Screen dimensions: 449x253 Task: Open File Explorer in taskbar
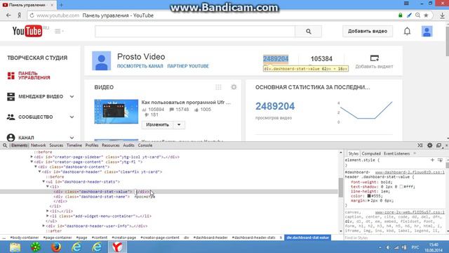(x=15, y=247)
